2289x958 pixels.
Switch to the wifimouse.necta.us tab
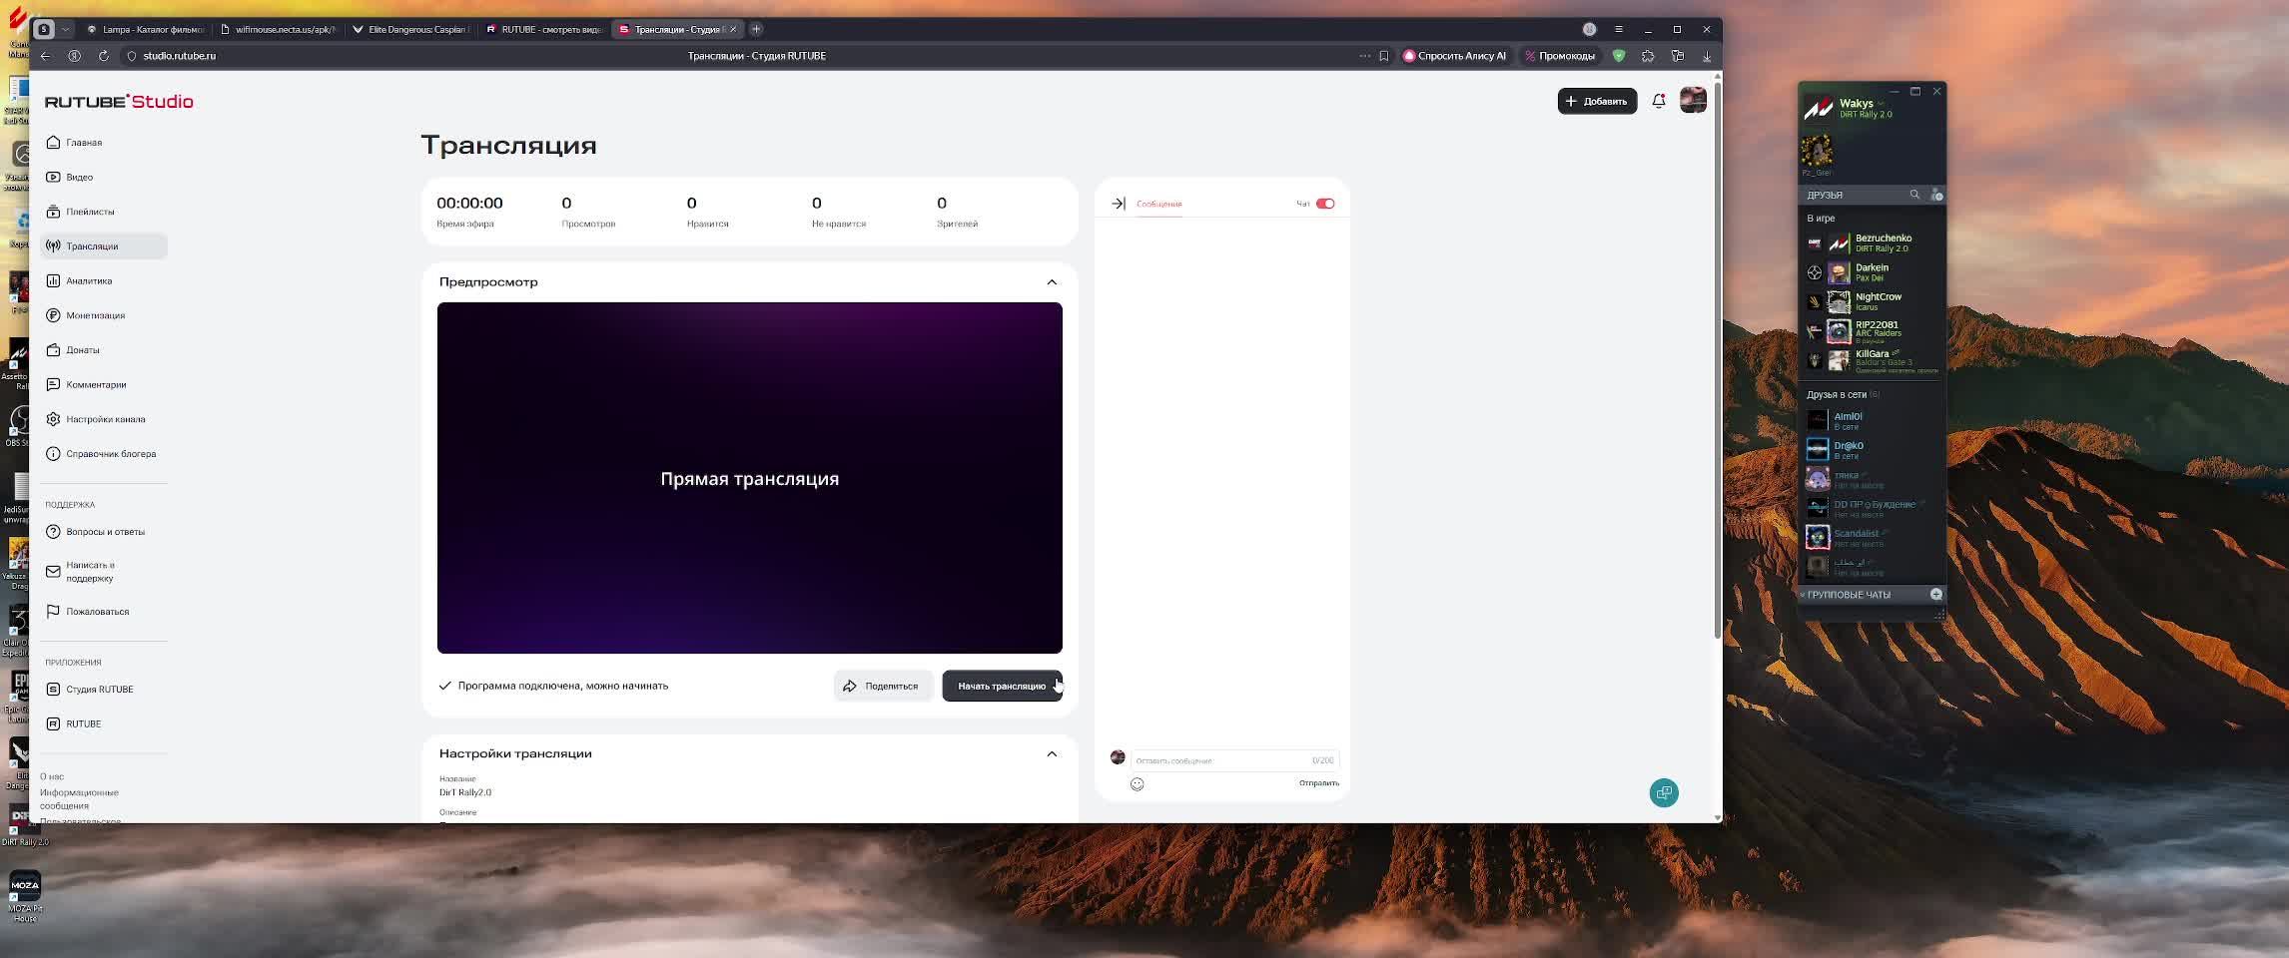click(x=278, y=29)
